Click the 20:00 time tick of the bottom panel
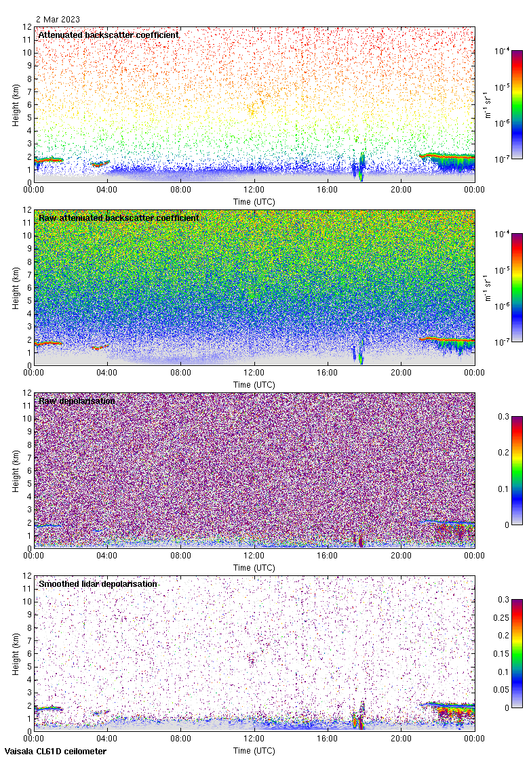This screenshot has height=759, width=529. [x=401, y=739]
